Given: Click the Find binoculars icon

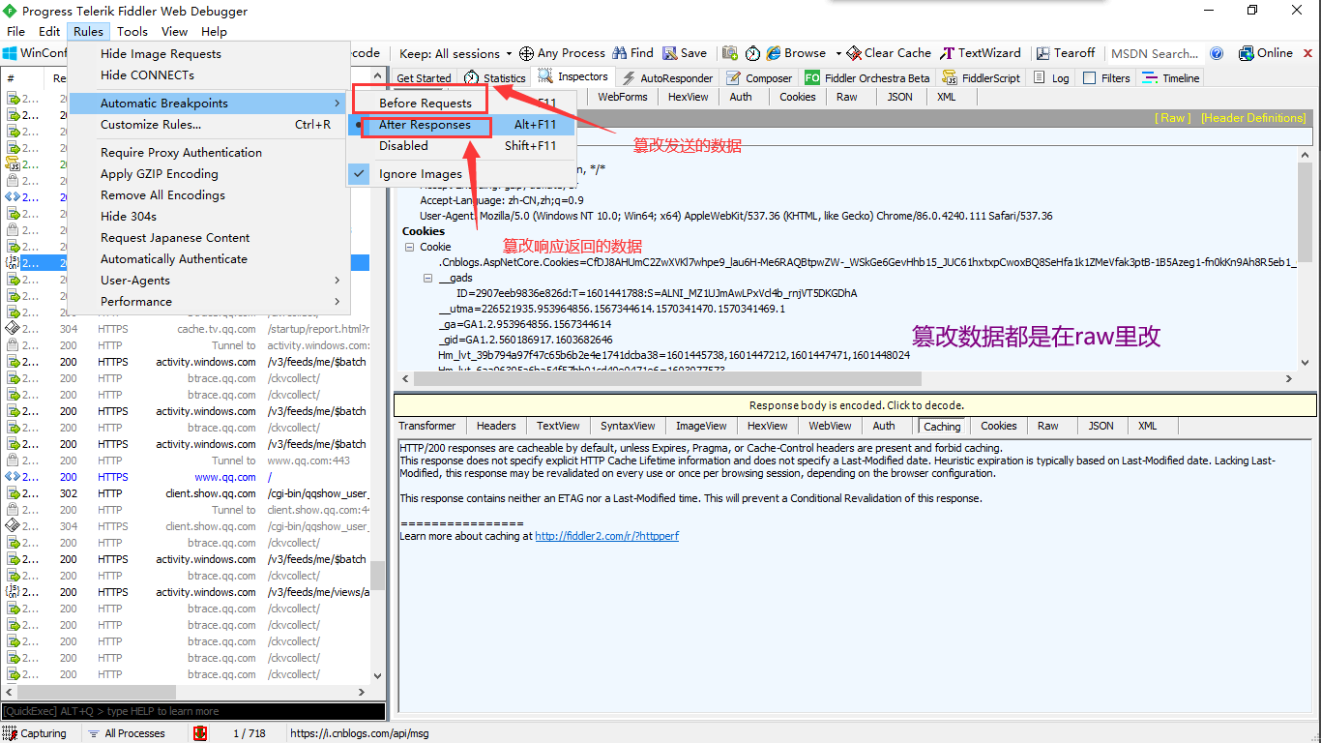Looking at the screenshot, I should [x=620, y=53].
